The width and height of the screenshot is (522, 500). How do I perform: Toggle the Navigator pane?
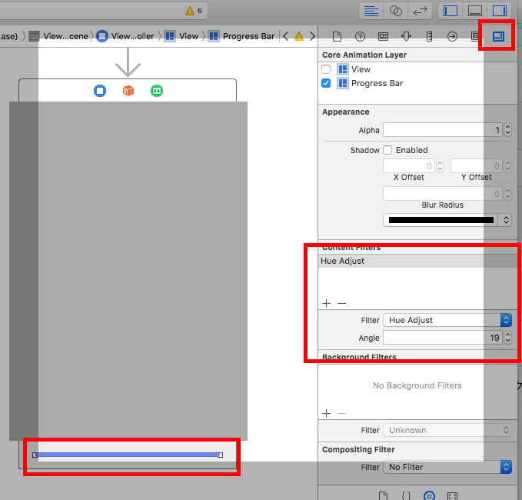(x=450, y=11)
